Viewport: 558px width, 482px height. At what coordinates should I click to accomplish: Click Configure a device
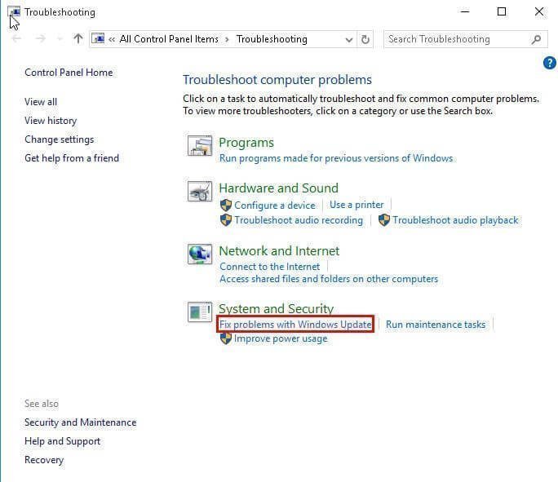pyautogui.click(x=275, y=206)
